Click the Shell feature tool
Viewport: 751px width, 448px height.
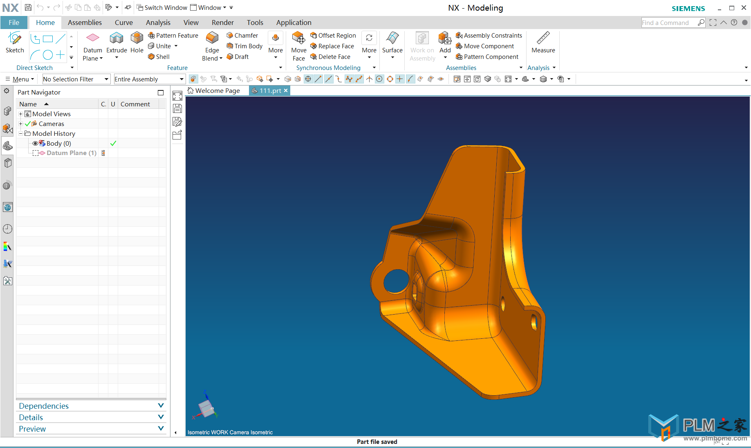[x=159, y=57]
